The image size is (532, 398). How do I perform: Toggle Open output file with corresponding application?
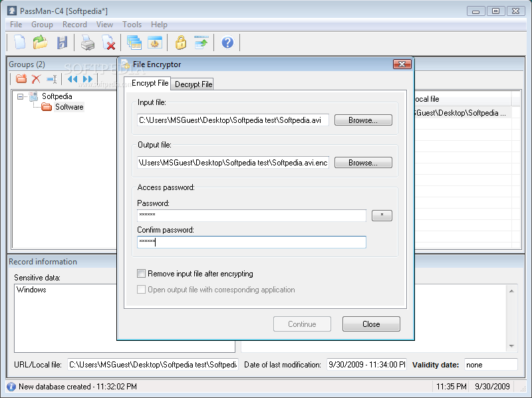coord(141,290)
